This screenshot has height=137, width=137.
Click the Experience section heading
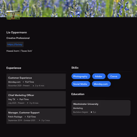[14, 68]
